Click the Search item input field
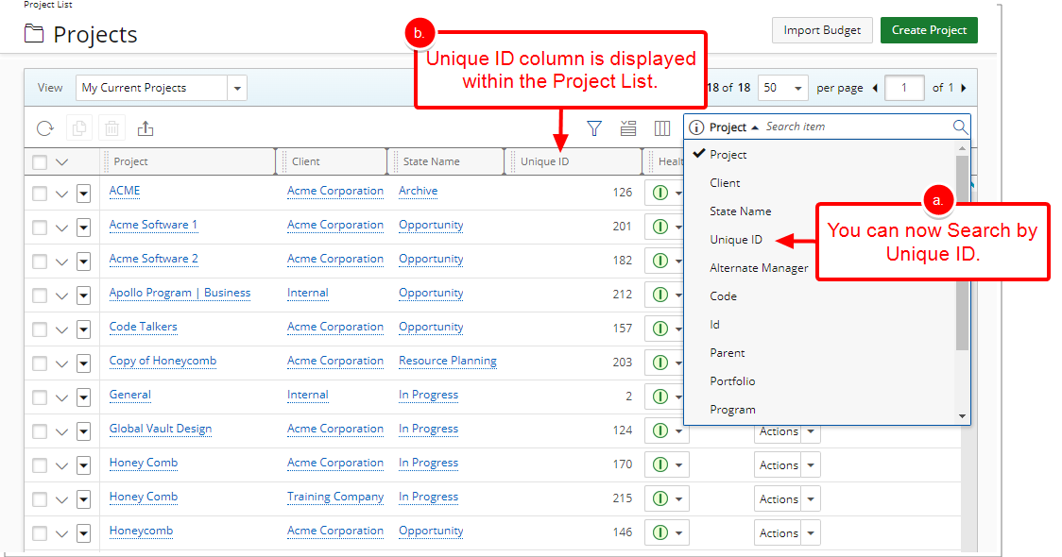The height and width of the screenshot is (557, 1062). click(x=857, y=127)
